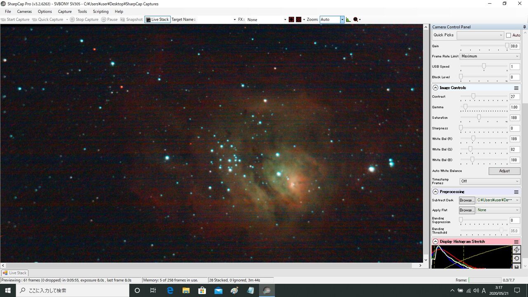Click the Snapshot toolbar button

coord(132,19)
